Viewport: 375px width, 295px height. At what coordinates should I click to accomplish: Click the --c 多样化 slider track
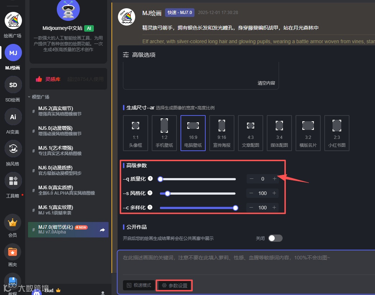[198, 208]
